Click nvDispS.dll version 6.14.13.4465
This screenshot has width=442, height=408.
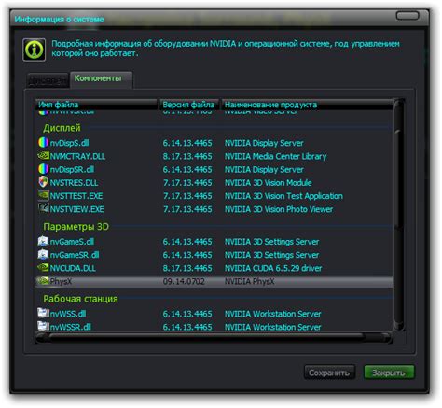click(x=187, y=143)
